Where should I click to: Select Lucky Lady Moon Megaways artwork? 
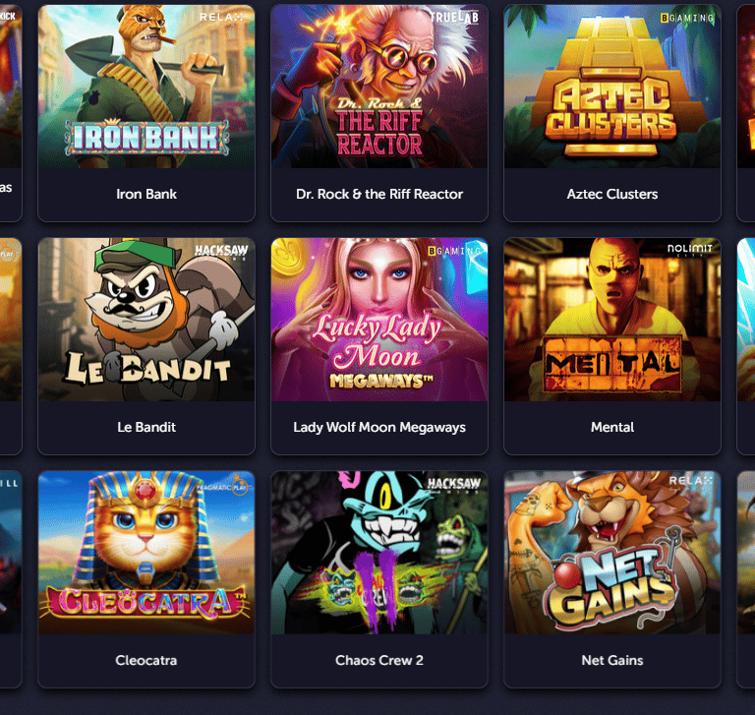pyautogui.click(x=379, y=320)
